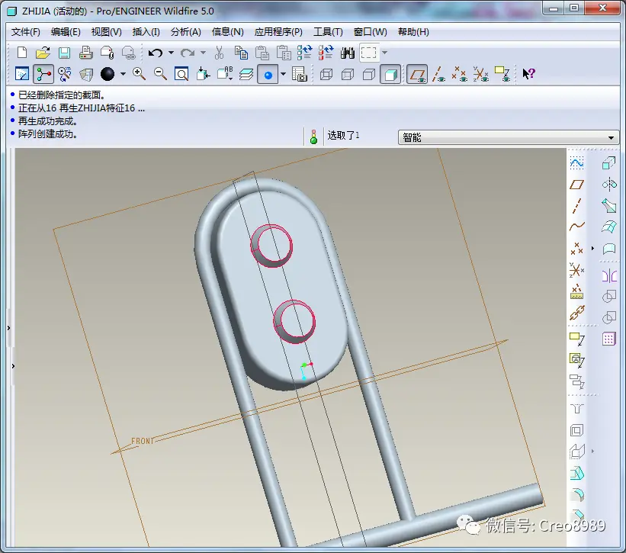
Task: Toggle datum axes display
Action: [438, 74]
